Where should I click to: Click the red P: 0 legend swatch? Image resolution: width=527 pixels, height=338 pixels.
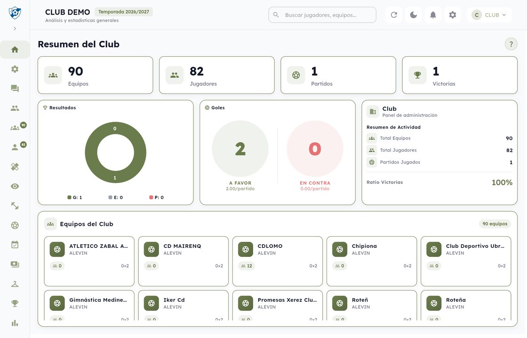click(x=151, y=198)
